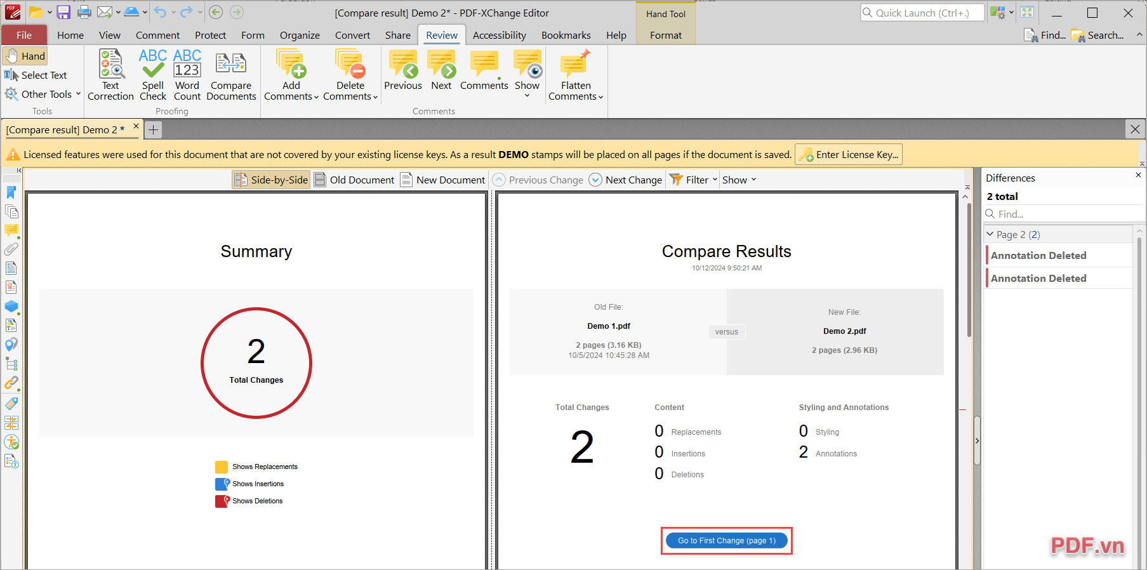Click the Quick Launch search box
This screenshot has height=570, width=1147.
(922, 13)
